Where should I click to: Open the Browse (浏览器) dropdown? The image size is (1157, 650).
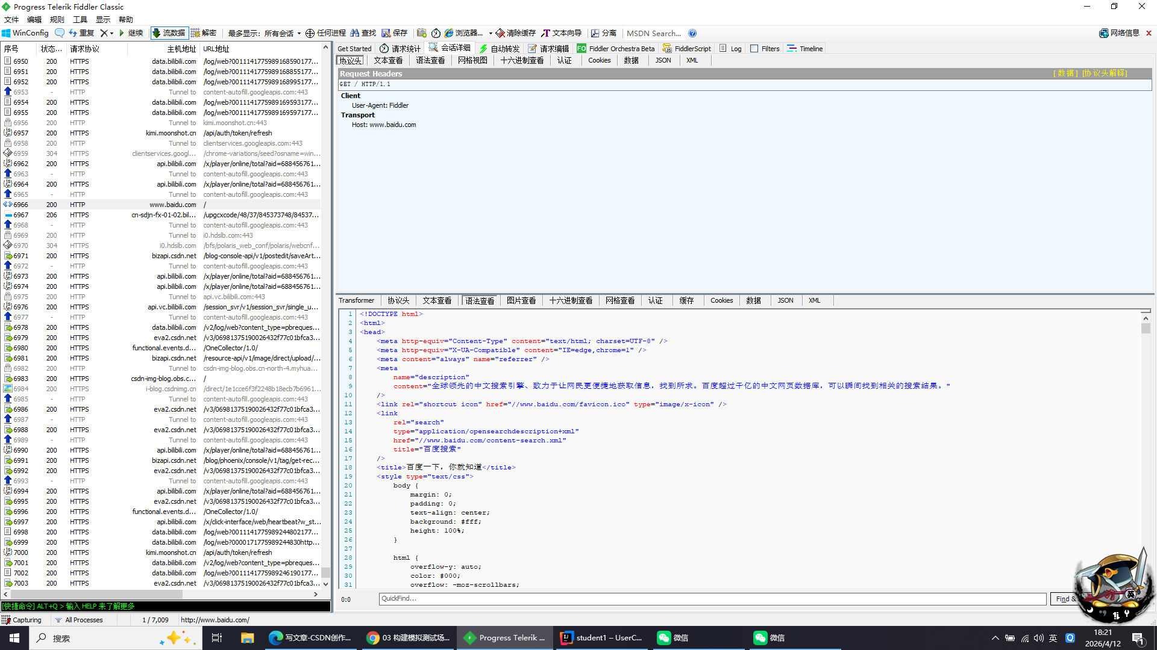click(x=491, y=34)
